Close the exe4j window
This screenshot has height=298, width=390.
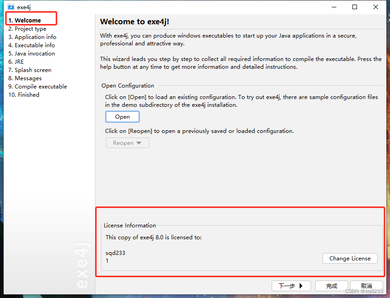376,7
